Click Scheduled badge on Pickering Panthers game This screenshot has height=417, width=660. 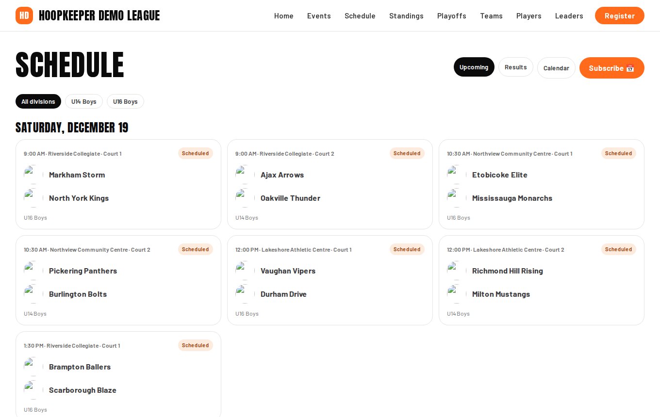(196, 249)
